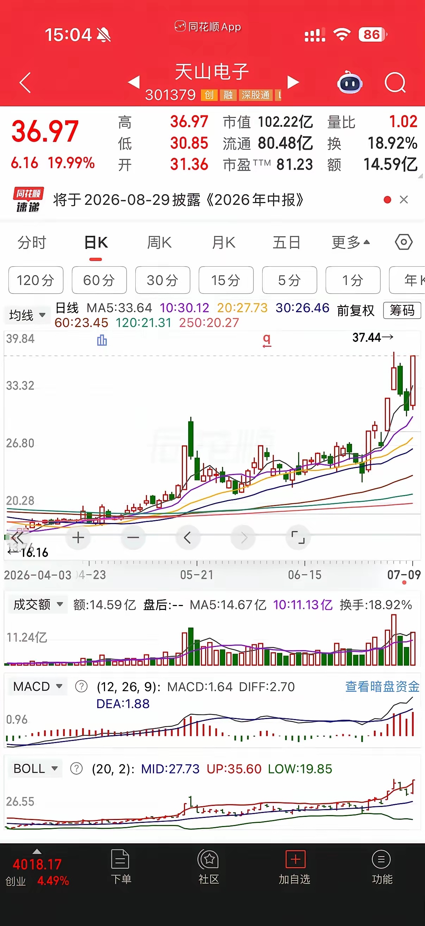This screenshot has width=425, height=926.
Task: Tap the 创 board tag
Action: 209,95
